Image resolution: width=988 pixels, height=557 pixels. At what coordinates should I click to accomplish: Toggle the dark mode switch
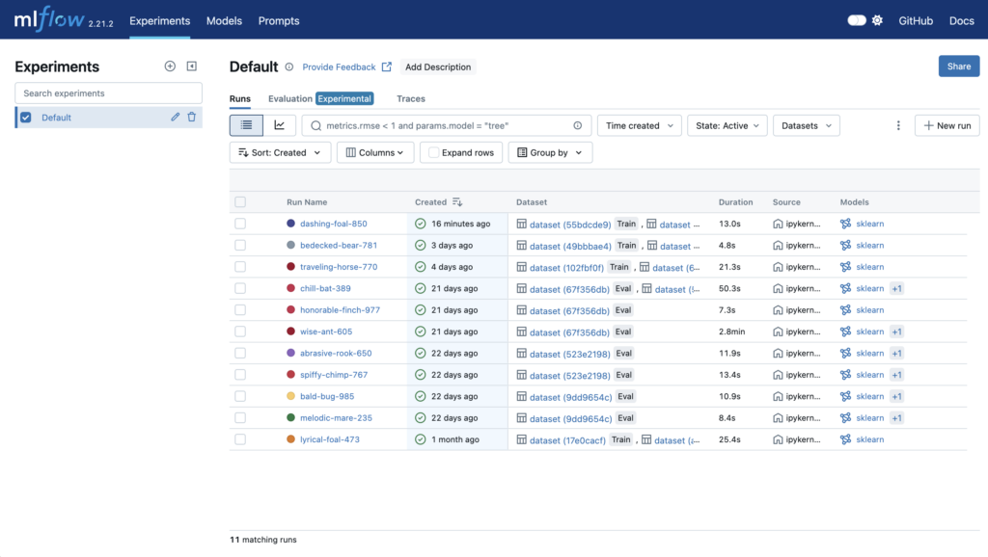pos(857,21)
